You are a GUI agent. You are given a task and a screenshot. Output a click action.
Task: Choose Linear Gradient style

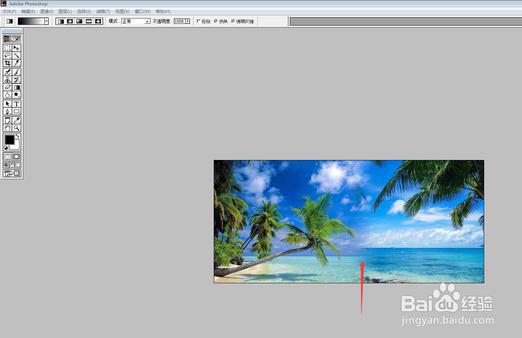(x=61, y=21)
